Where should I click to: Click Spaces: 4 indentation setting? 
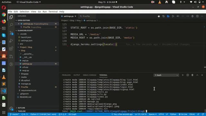[x=153, y=114]
